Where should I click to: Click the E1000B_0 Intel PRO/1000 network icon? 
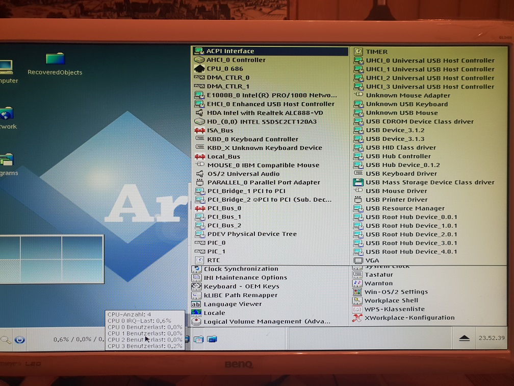click(x=199, y=95)
